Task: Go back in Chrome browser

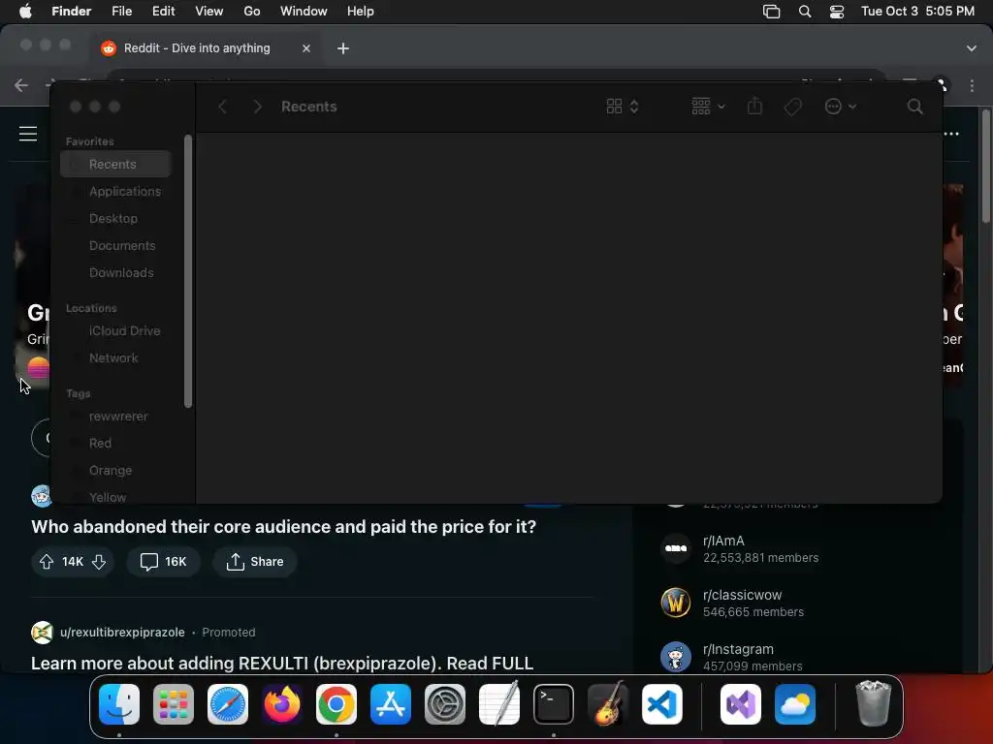Action: point(21,85)
